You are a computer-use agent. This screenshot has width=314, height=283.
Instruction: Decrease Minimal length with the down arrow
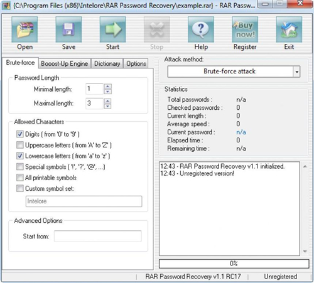coord(107,92)
